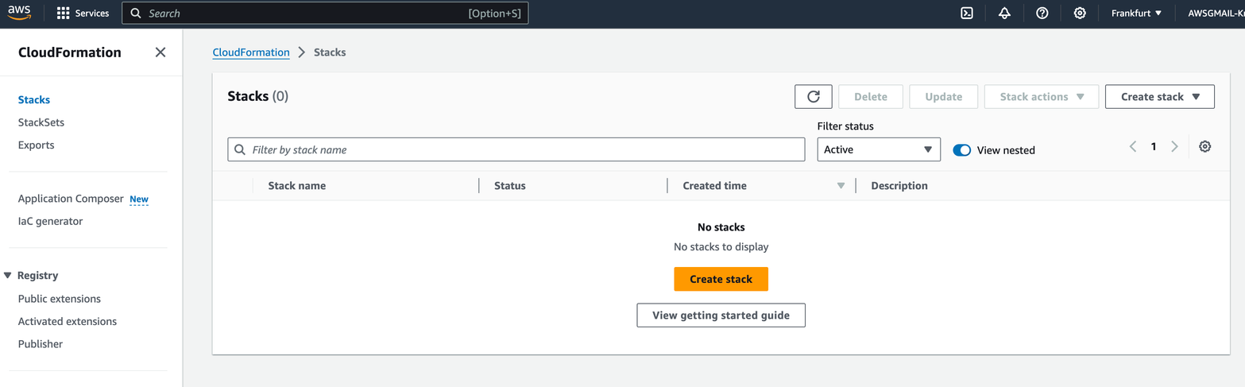Go to StackSets in sidebar
Screen dimensions: 1245x387
tap(41, 122)
